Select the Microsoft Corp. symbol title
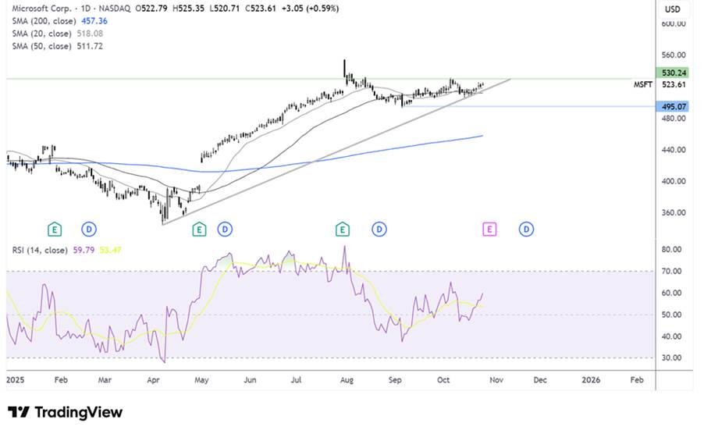This screenshot has width=704, height=434. [41, 9]
